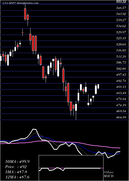Viewport: 129px width, 181px height.
Task: Click the 548.57 price axis label
Action: pos(121,8)
